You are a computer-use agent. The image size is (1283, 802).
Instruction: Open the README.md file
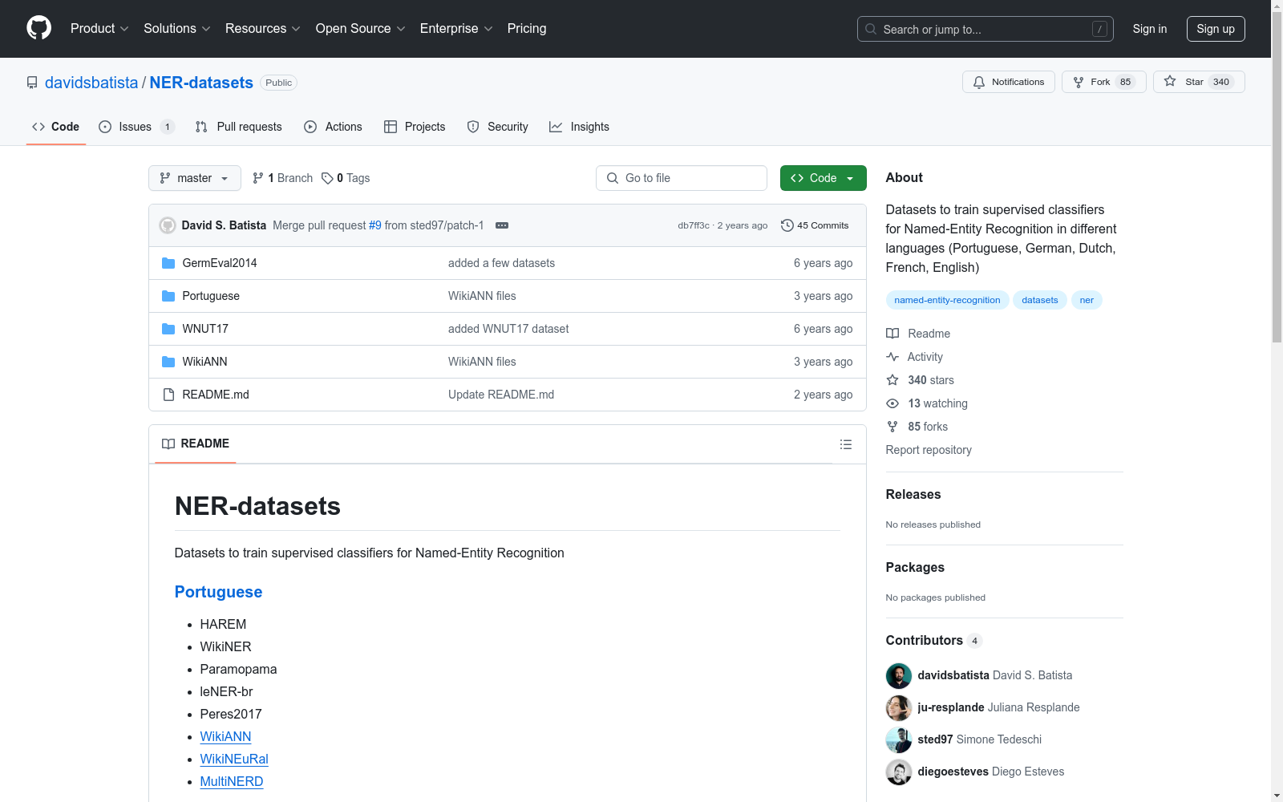pyautogui.click(x=216, y=395)
